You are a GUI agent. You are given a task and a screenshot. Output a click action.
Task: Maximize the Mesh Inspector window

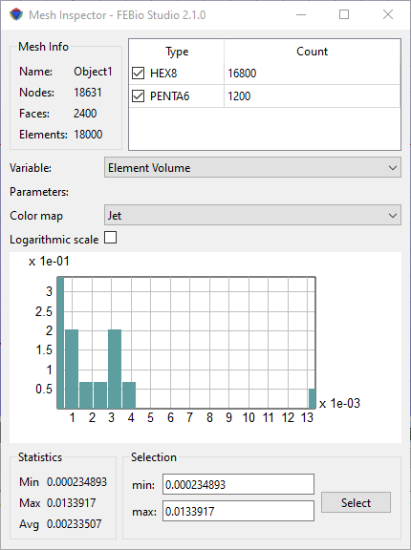point(344,14)
